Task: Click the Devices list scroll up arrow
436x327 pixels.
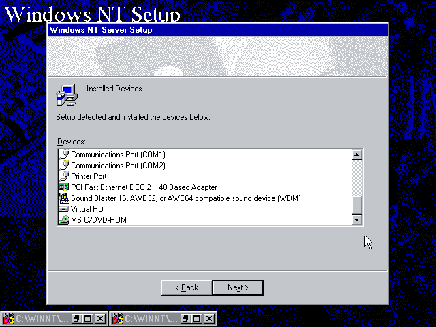Action: pyautogui.click(x=357, y=155)
